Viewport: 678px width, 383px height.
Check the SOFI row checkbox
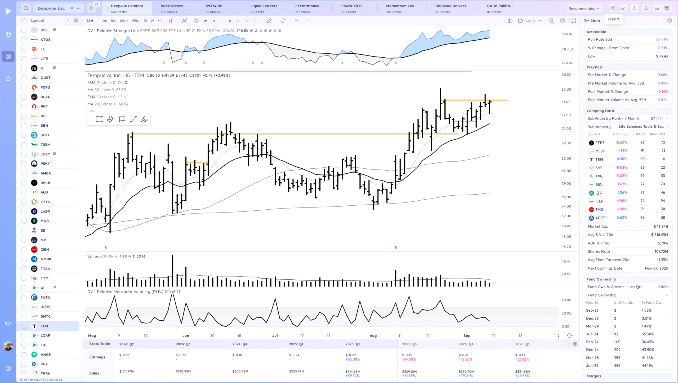coord(24,135)
